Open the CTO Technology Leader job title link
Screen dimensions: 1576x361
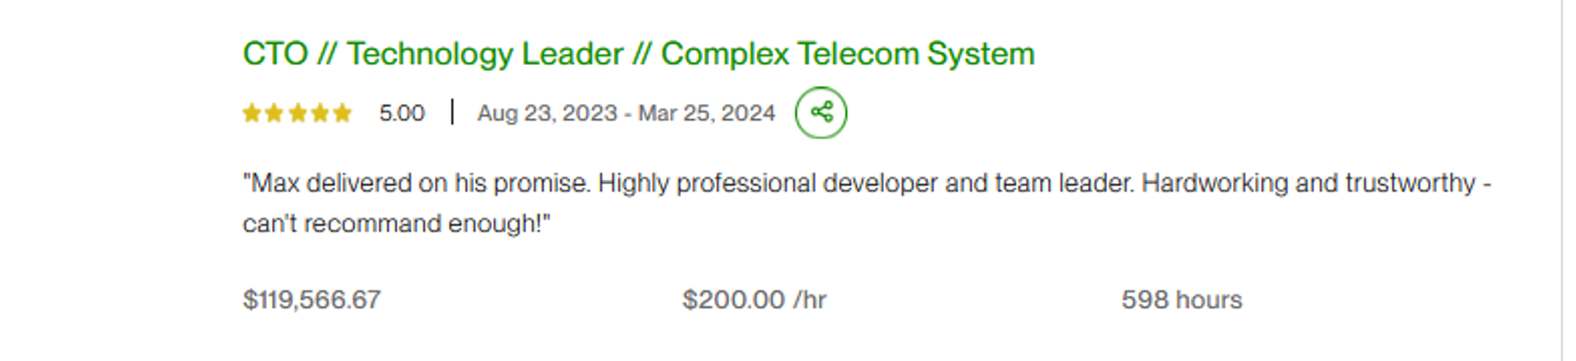(x=638, y=53)
